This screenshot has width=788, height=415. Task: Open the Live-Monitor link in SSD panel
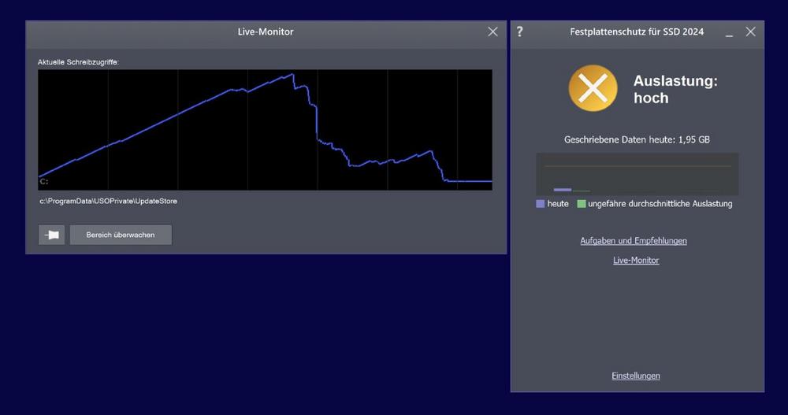tap(636, 261)
